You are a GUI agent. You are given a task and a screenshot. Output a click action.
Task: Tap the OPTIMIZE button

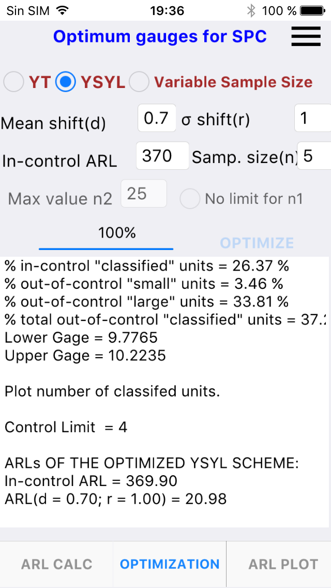click(x=257, y=243)
